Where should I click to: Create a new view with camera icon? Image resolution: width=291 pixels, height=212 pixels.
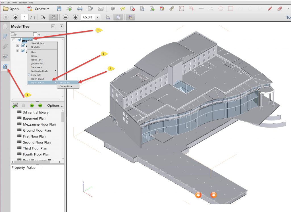15,105
